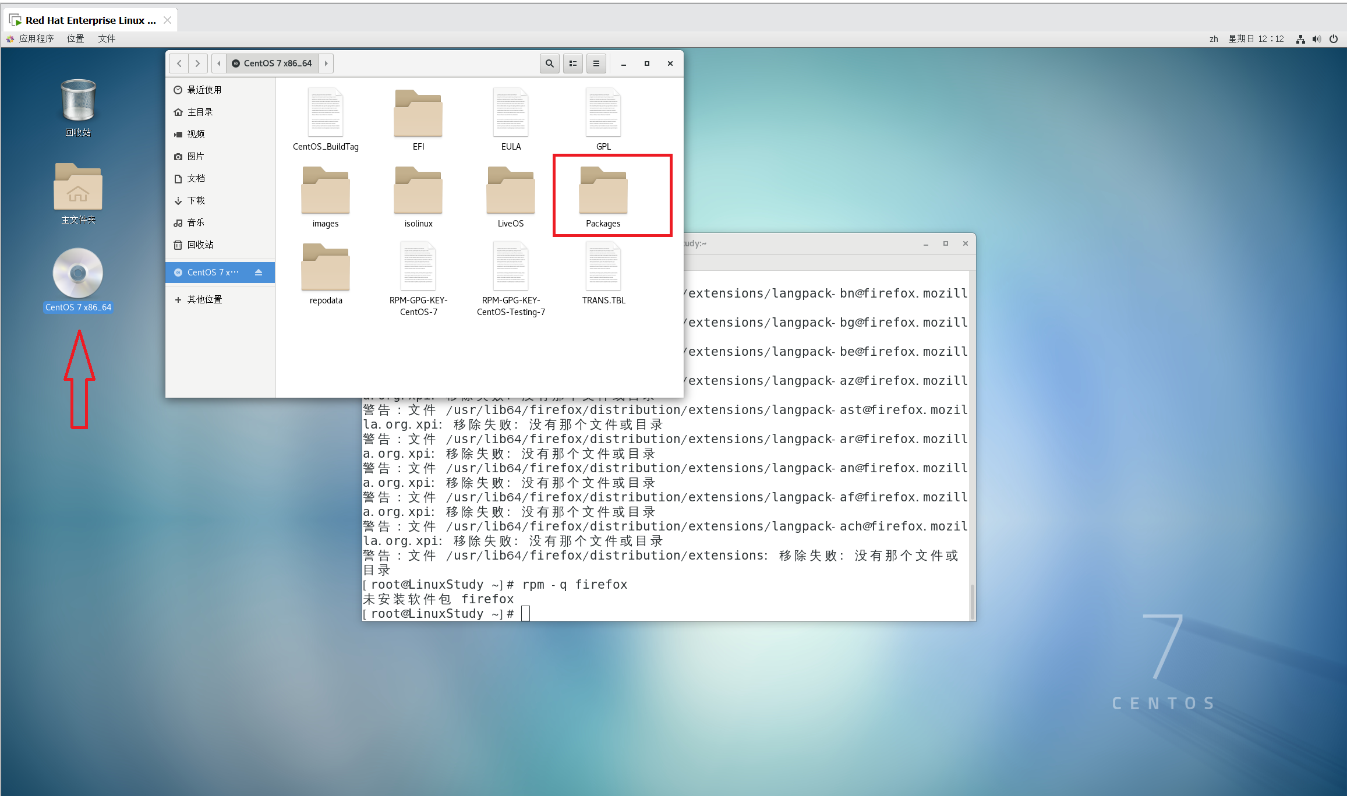This screenshot has height=796, width=1347.
Task: Expand path bar right arrow
Action: pos(326,63)
